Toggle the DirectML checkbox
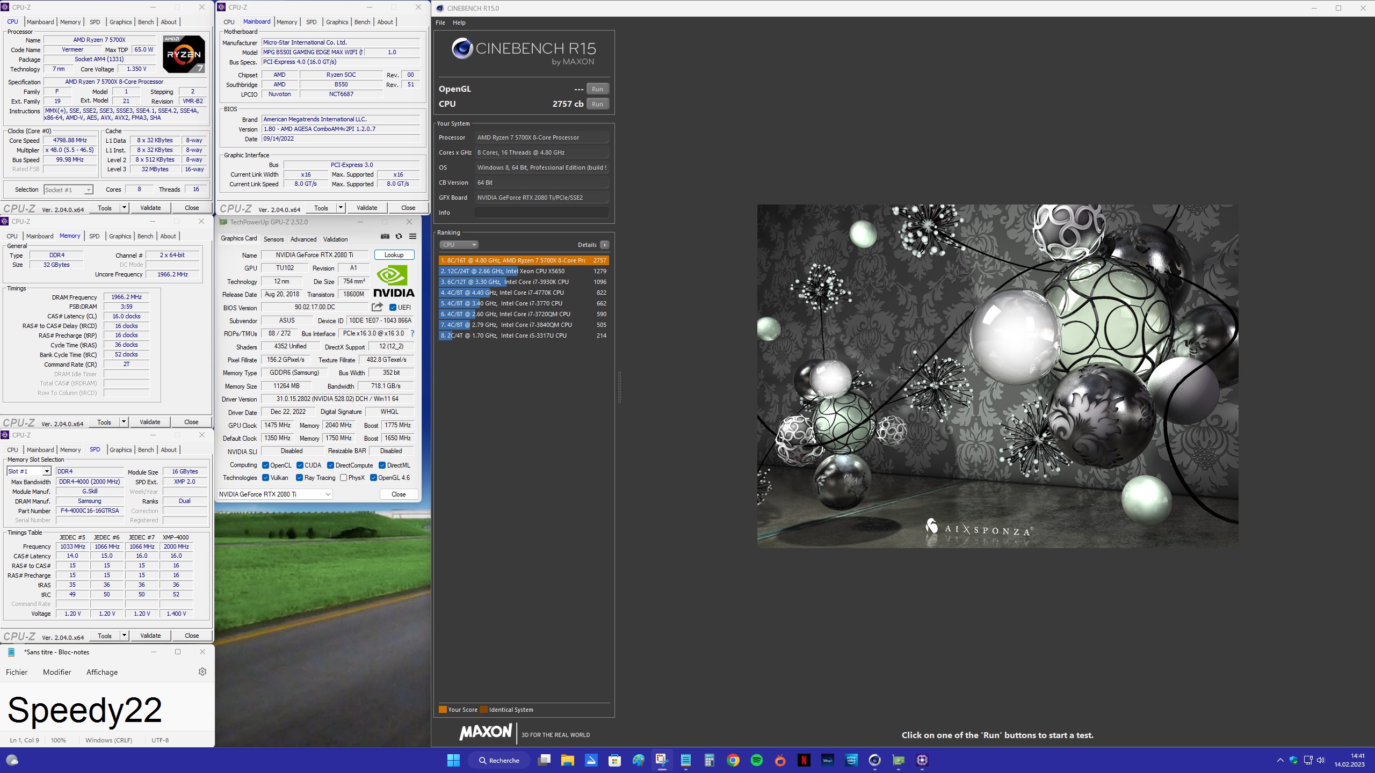 (382, 465)
